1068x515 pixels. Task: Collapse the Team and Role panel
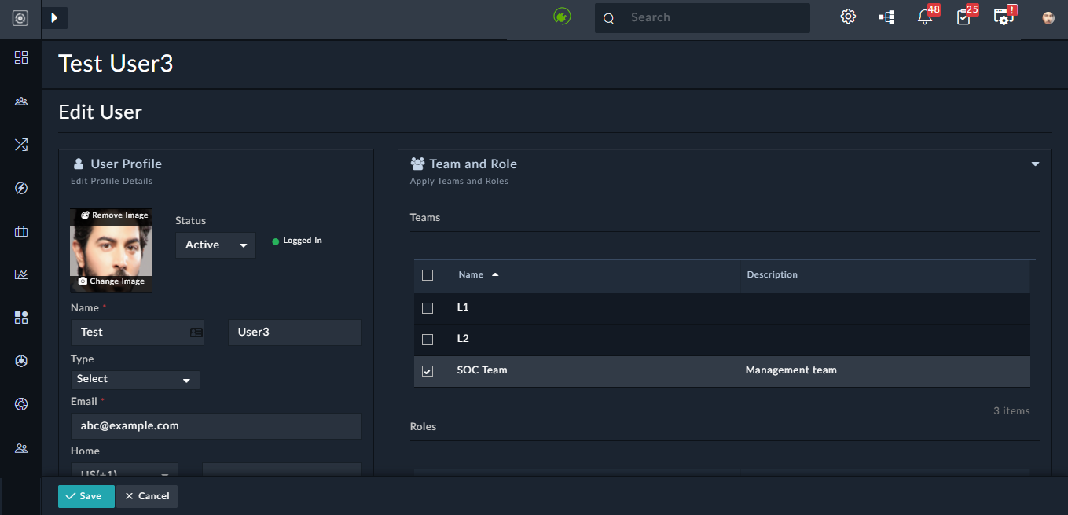[1034, 164]
